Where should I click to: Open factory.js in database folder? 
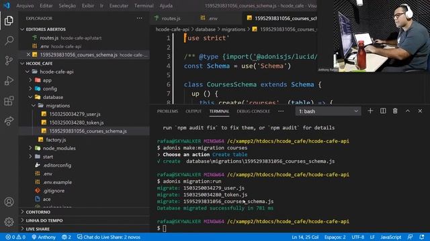[84, 140]
